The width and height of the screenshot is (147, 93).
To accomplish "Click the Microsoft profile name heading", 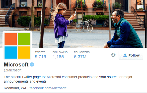I will pos(16,64).
